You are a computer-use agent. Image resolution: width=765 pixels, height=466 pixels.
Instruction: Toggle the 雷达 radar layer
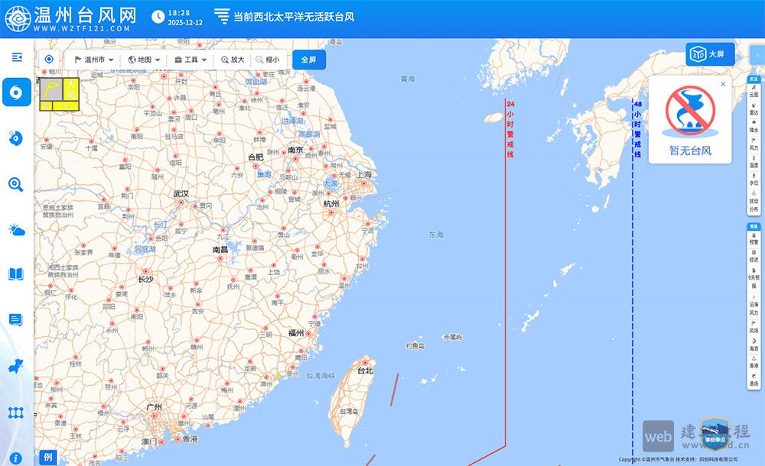[754, 109]
